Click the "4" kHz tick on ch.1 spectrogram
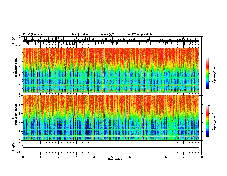Viewport: 227px width, 176px height. tap(20, 75)
